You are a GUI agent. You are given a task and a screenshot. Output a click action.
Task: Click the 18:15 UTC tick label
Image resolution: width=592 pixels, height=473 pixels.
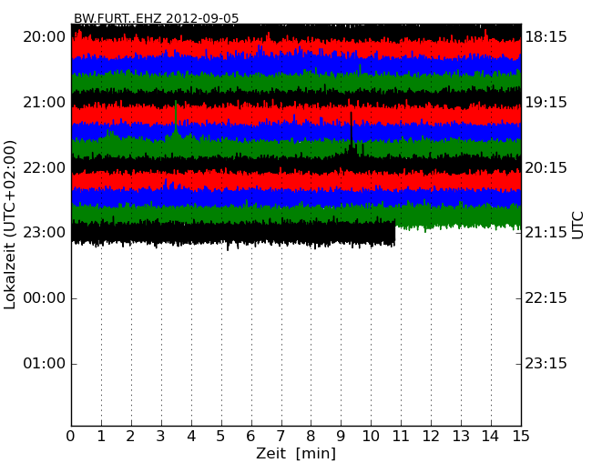point(546,37)
